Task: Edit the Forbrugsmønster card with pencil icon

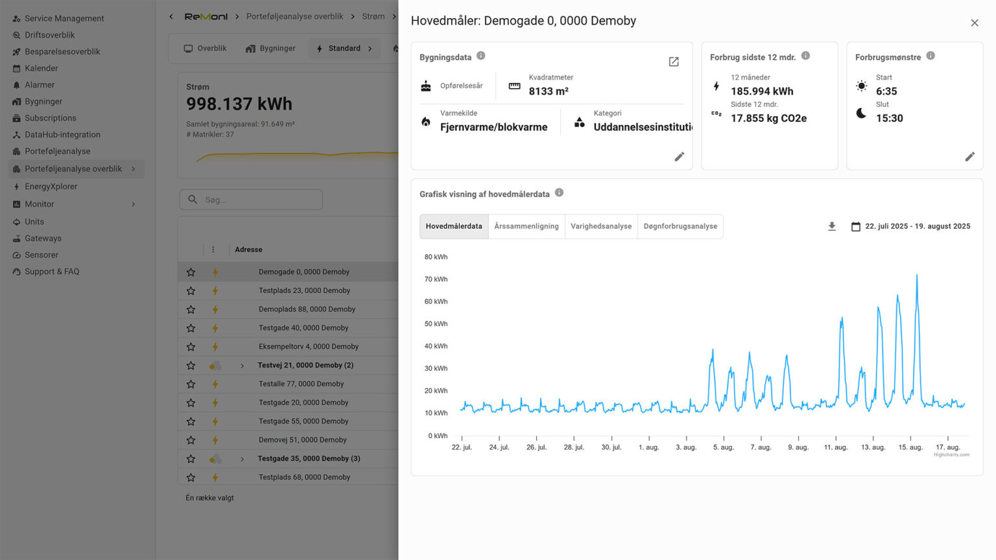Action: pyautogui.click(x=969, y=157)
